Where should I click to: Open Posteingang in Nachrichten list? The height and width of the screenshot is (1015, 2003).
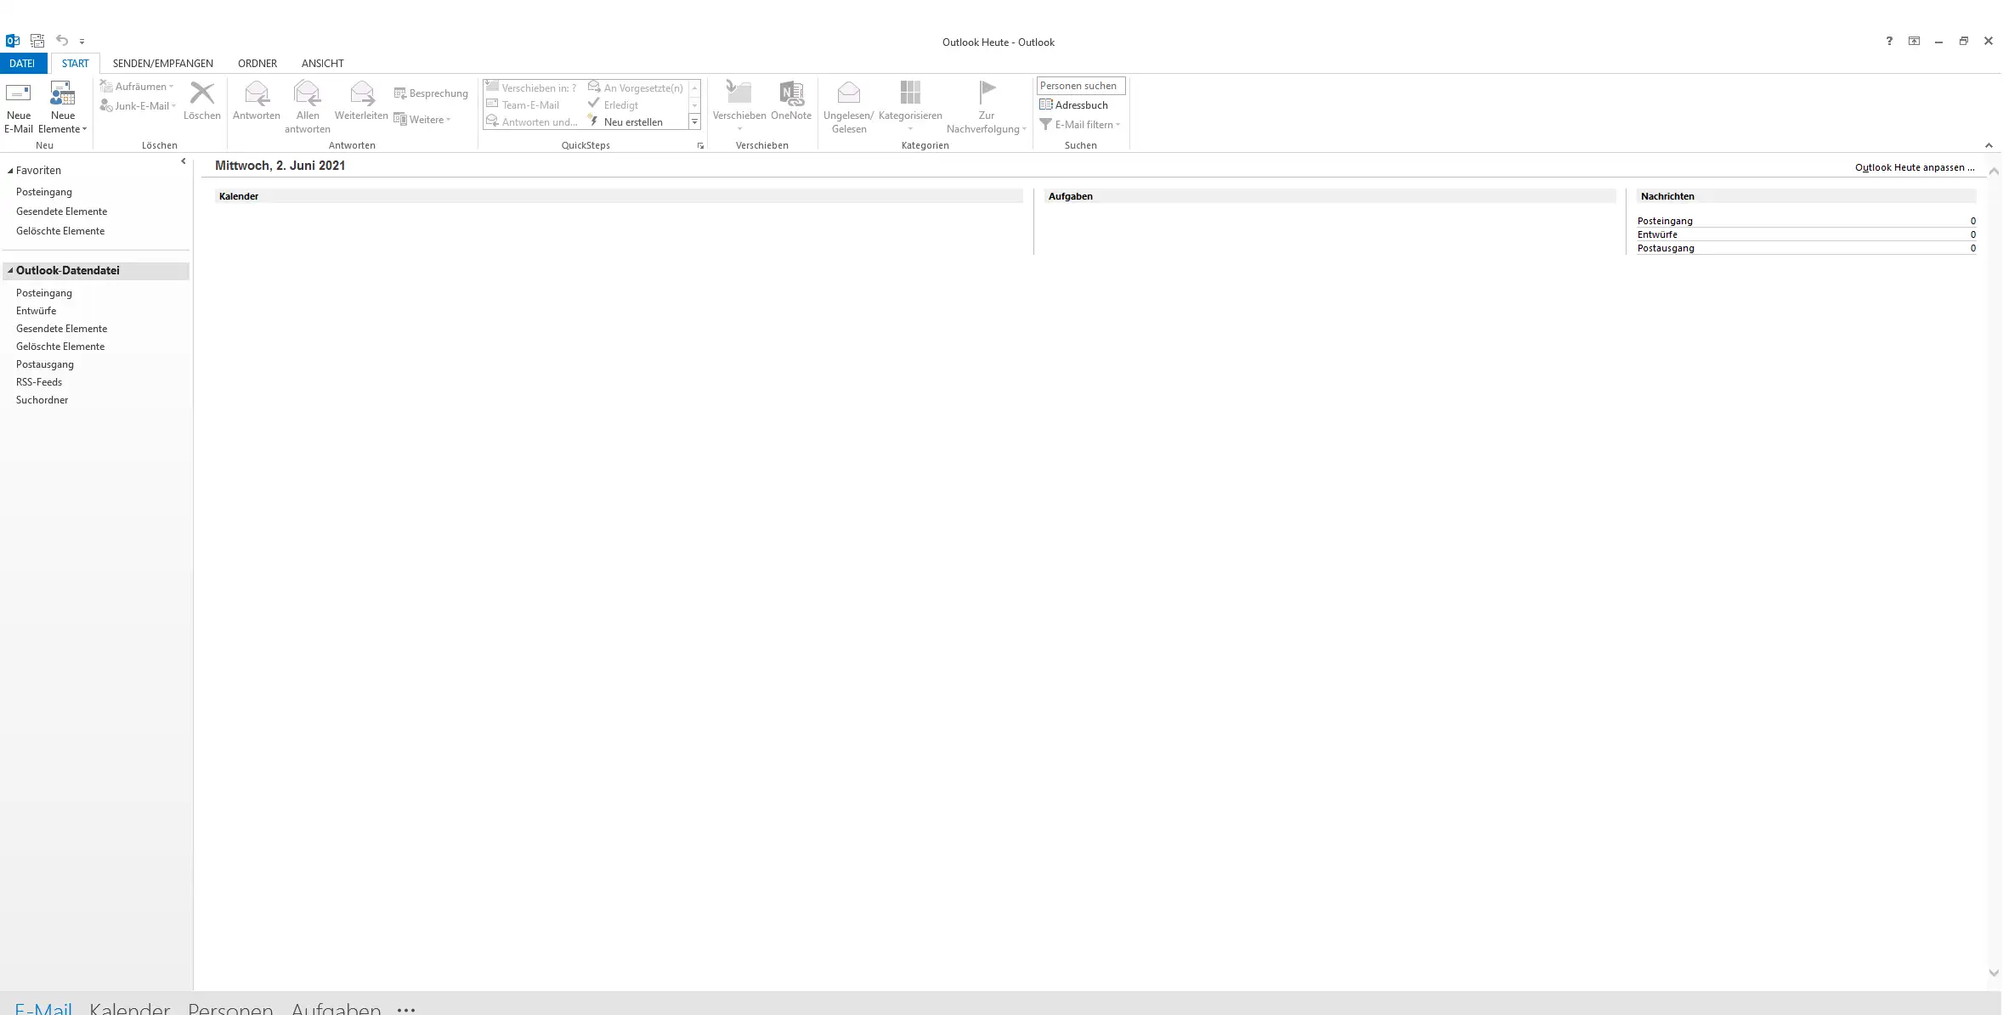tap(1664, 221)
